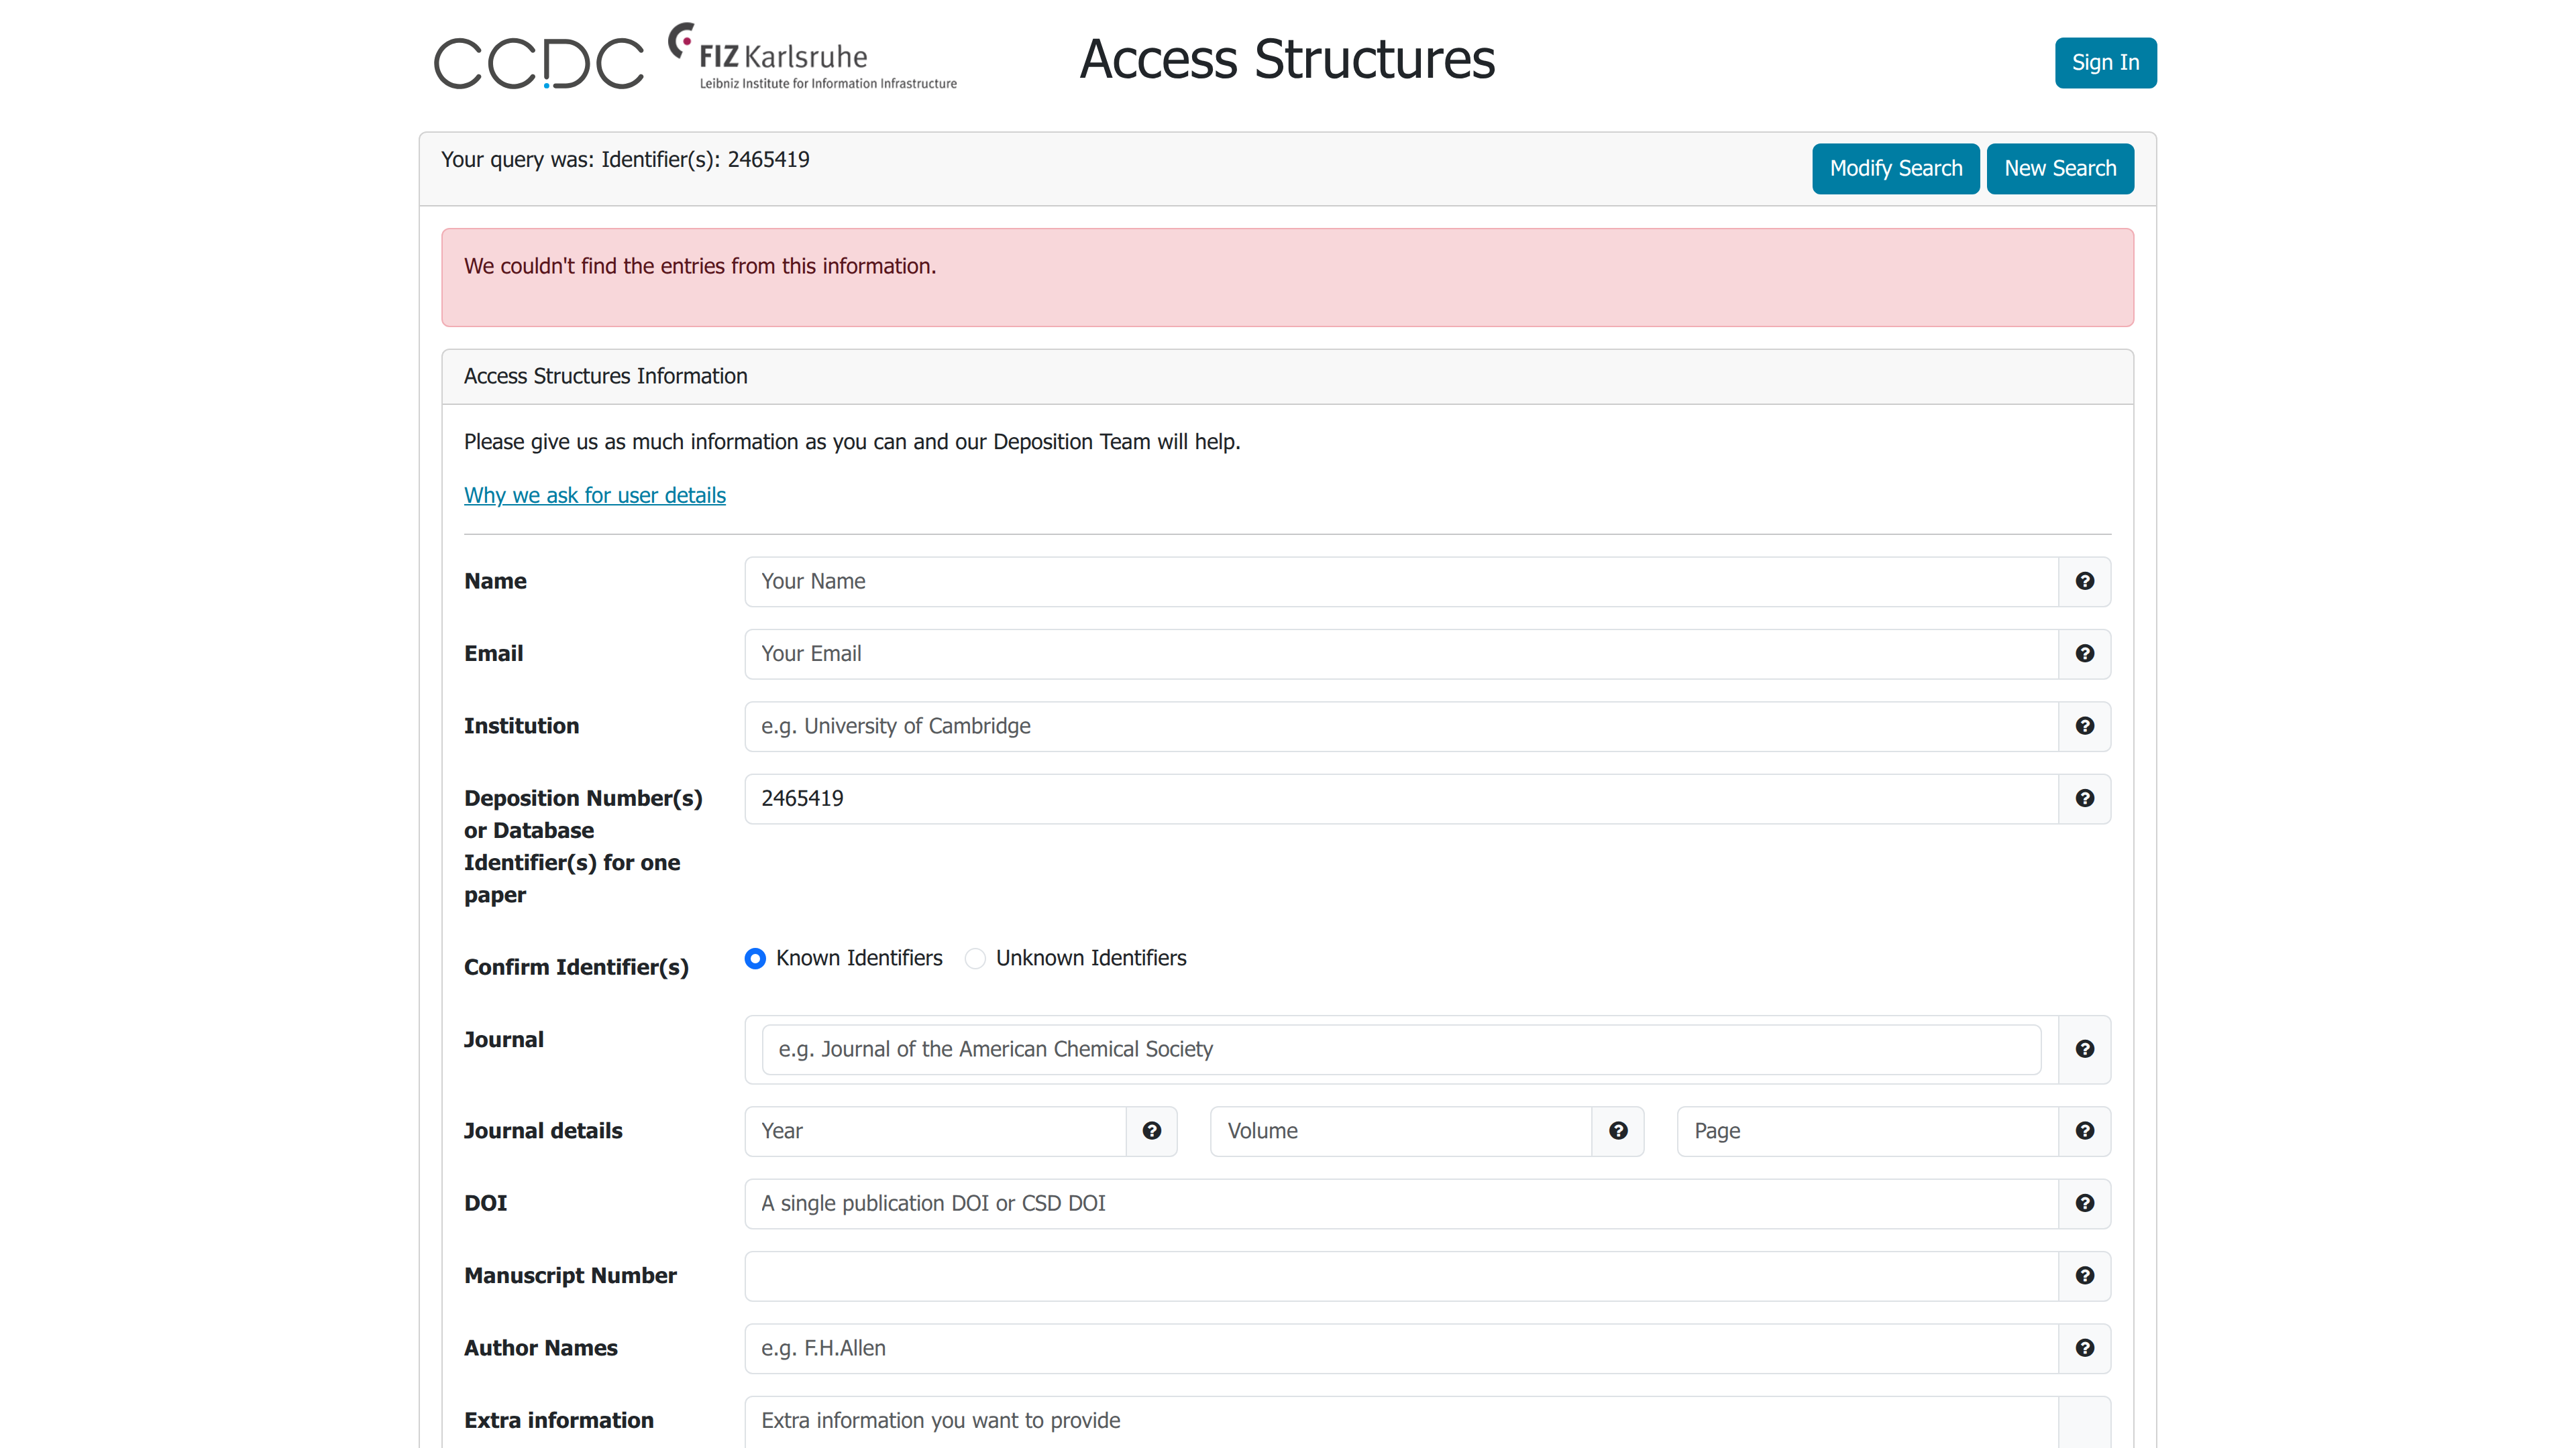Click the CCDC logo
This screenshot has width=2576, height=1448.
539,63
